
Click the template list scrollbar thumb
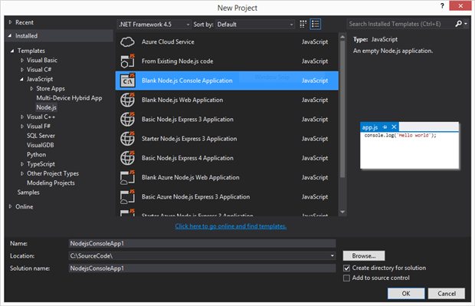pyautogui.click(x=342, y=109)
